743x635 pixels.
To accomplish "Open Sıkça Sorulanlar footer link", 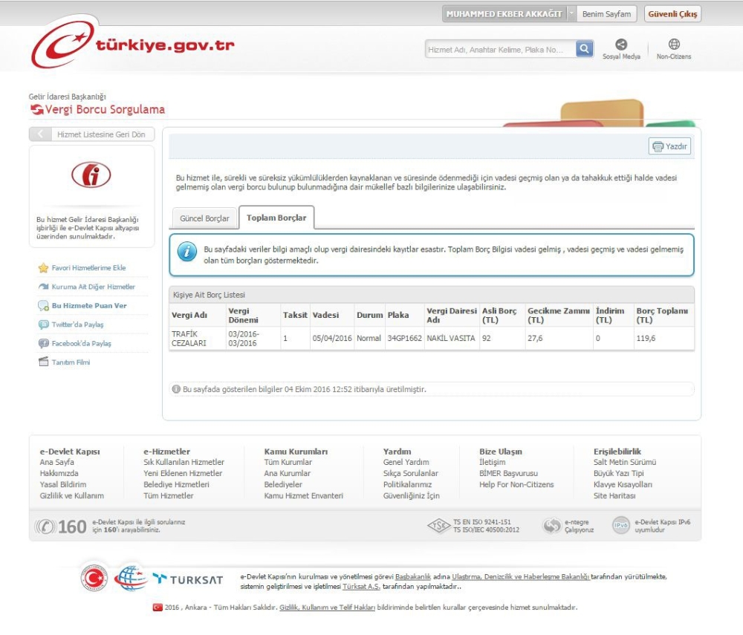I will click(x=410, y=473).
